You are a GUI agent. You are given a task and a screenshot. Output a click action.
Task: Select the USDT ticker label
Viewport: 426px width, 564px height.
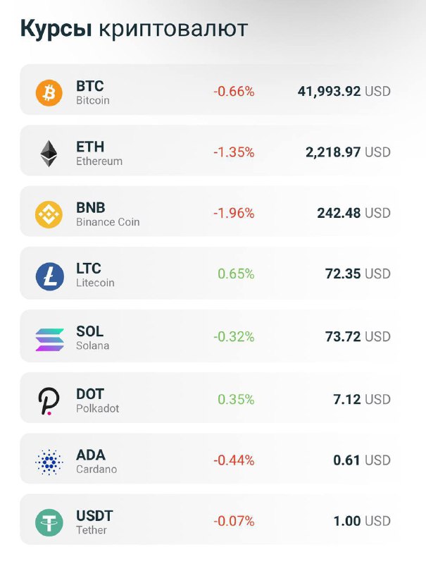click(94, 516)
